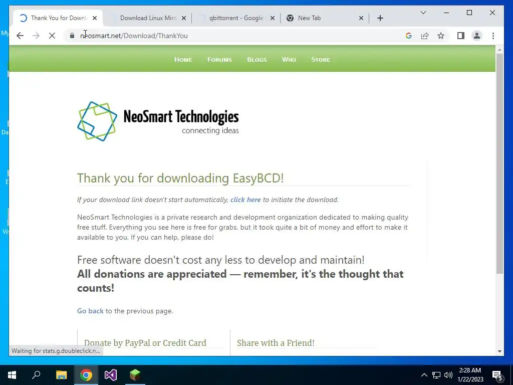Open the browser side panel

461,36
